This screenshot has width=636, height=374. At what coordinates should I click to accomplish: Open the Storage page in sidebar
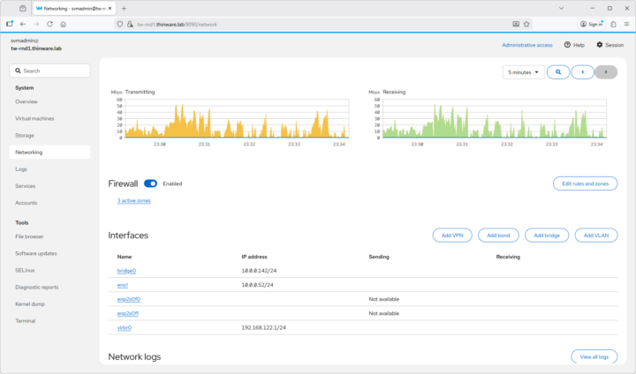tap(25, 135)
